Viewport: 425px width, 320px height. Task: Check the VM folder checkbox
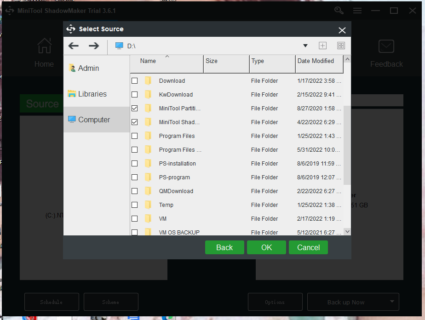pyautogui.click(x=134, y=219)
